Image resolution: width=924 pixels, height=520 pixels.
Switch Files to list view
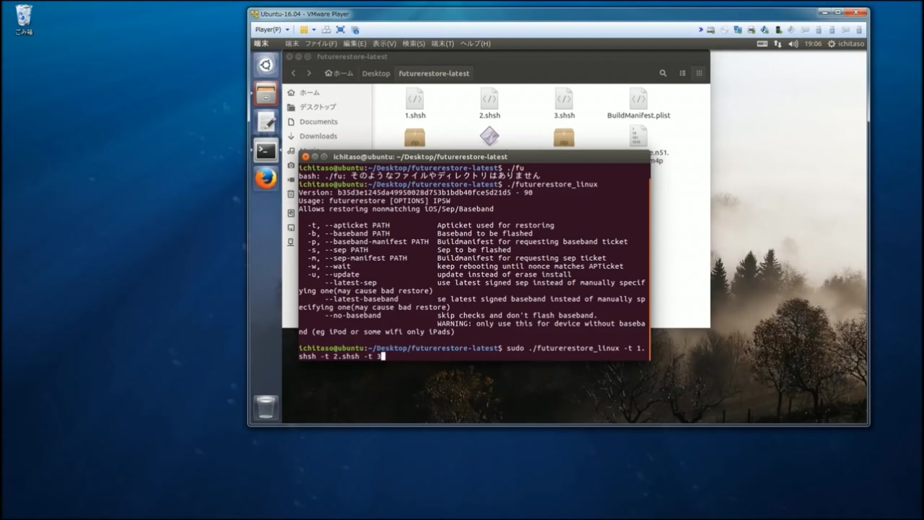click(682, 73)
